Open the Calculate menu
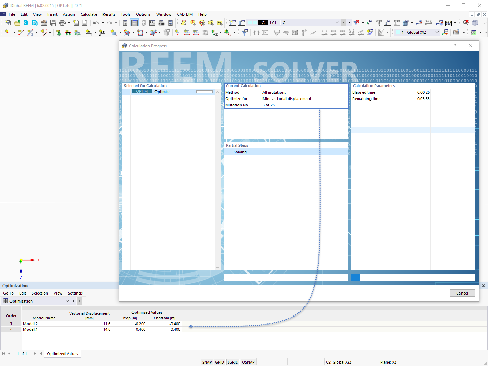The width and height of the screenshot is (488, 366). [x=89, y=14]
